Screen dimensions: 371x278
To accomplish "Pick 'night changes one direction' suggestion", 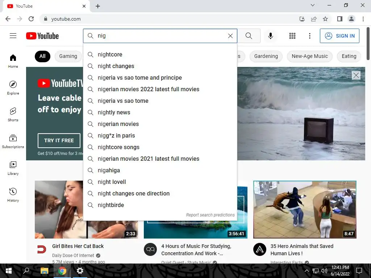I will pos(160,193).
